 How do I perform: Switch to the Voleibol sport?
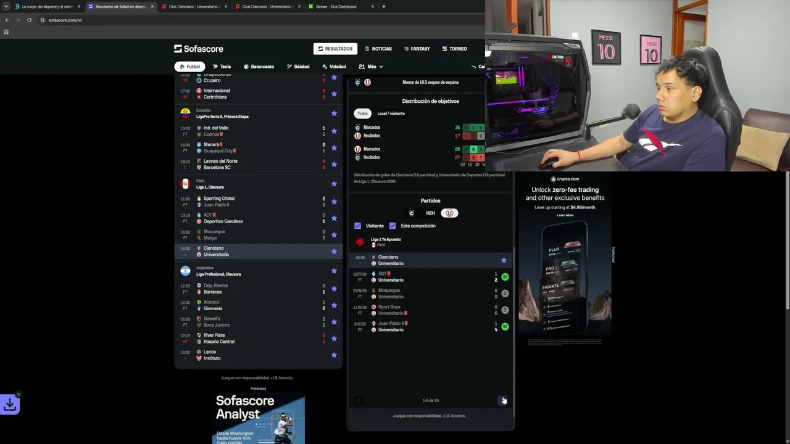click(334, 67)
